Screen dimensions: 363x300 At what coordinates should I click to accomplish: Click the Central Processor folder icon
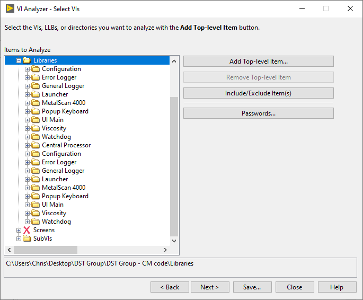click(36, 145)
